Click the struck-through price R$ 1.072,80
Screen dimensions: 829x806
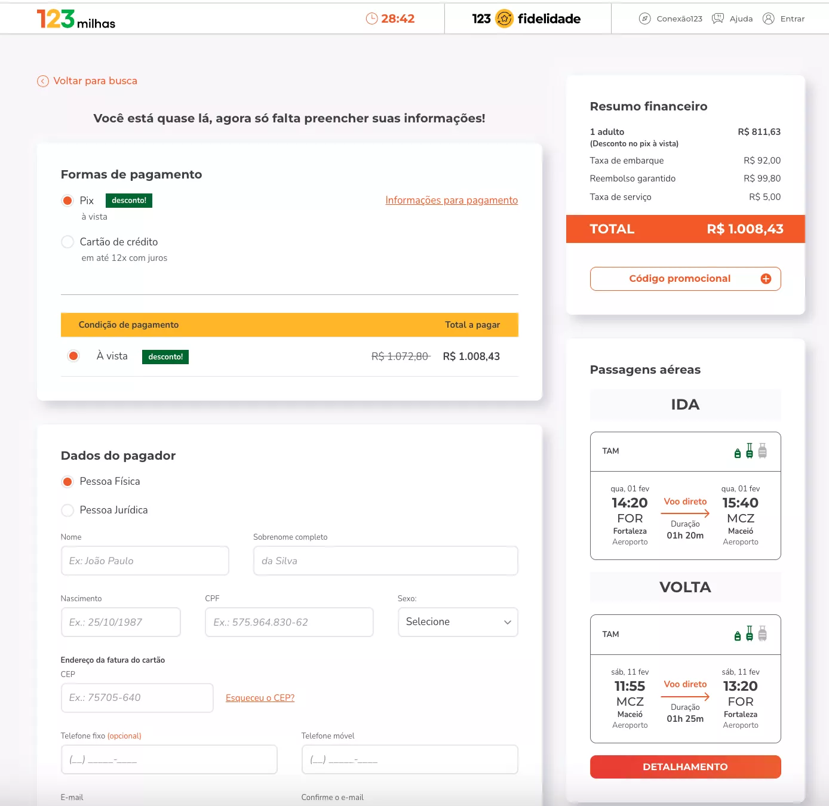401,356
